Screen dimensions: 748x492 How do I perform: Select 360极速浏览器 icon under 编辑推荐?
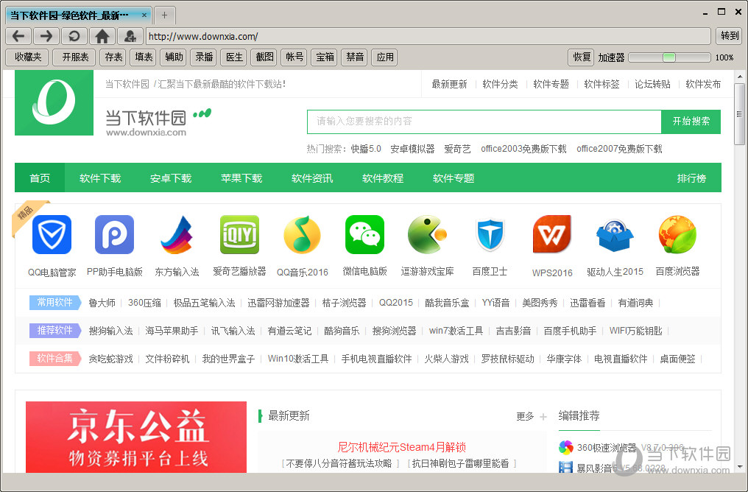click(x=564, y=447)
